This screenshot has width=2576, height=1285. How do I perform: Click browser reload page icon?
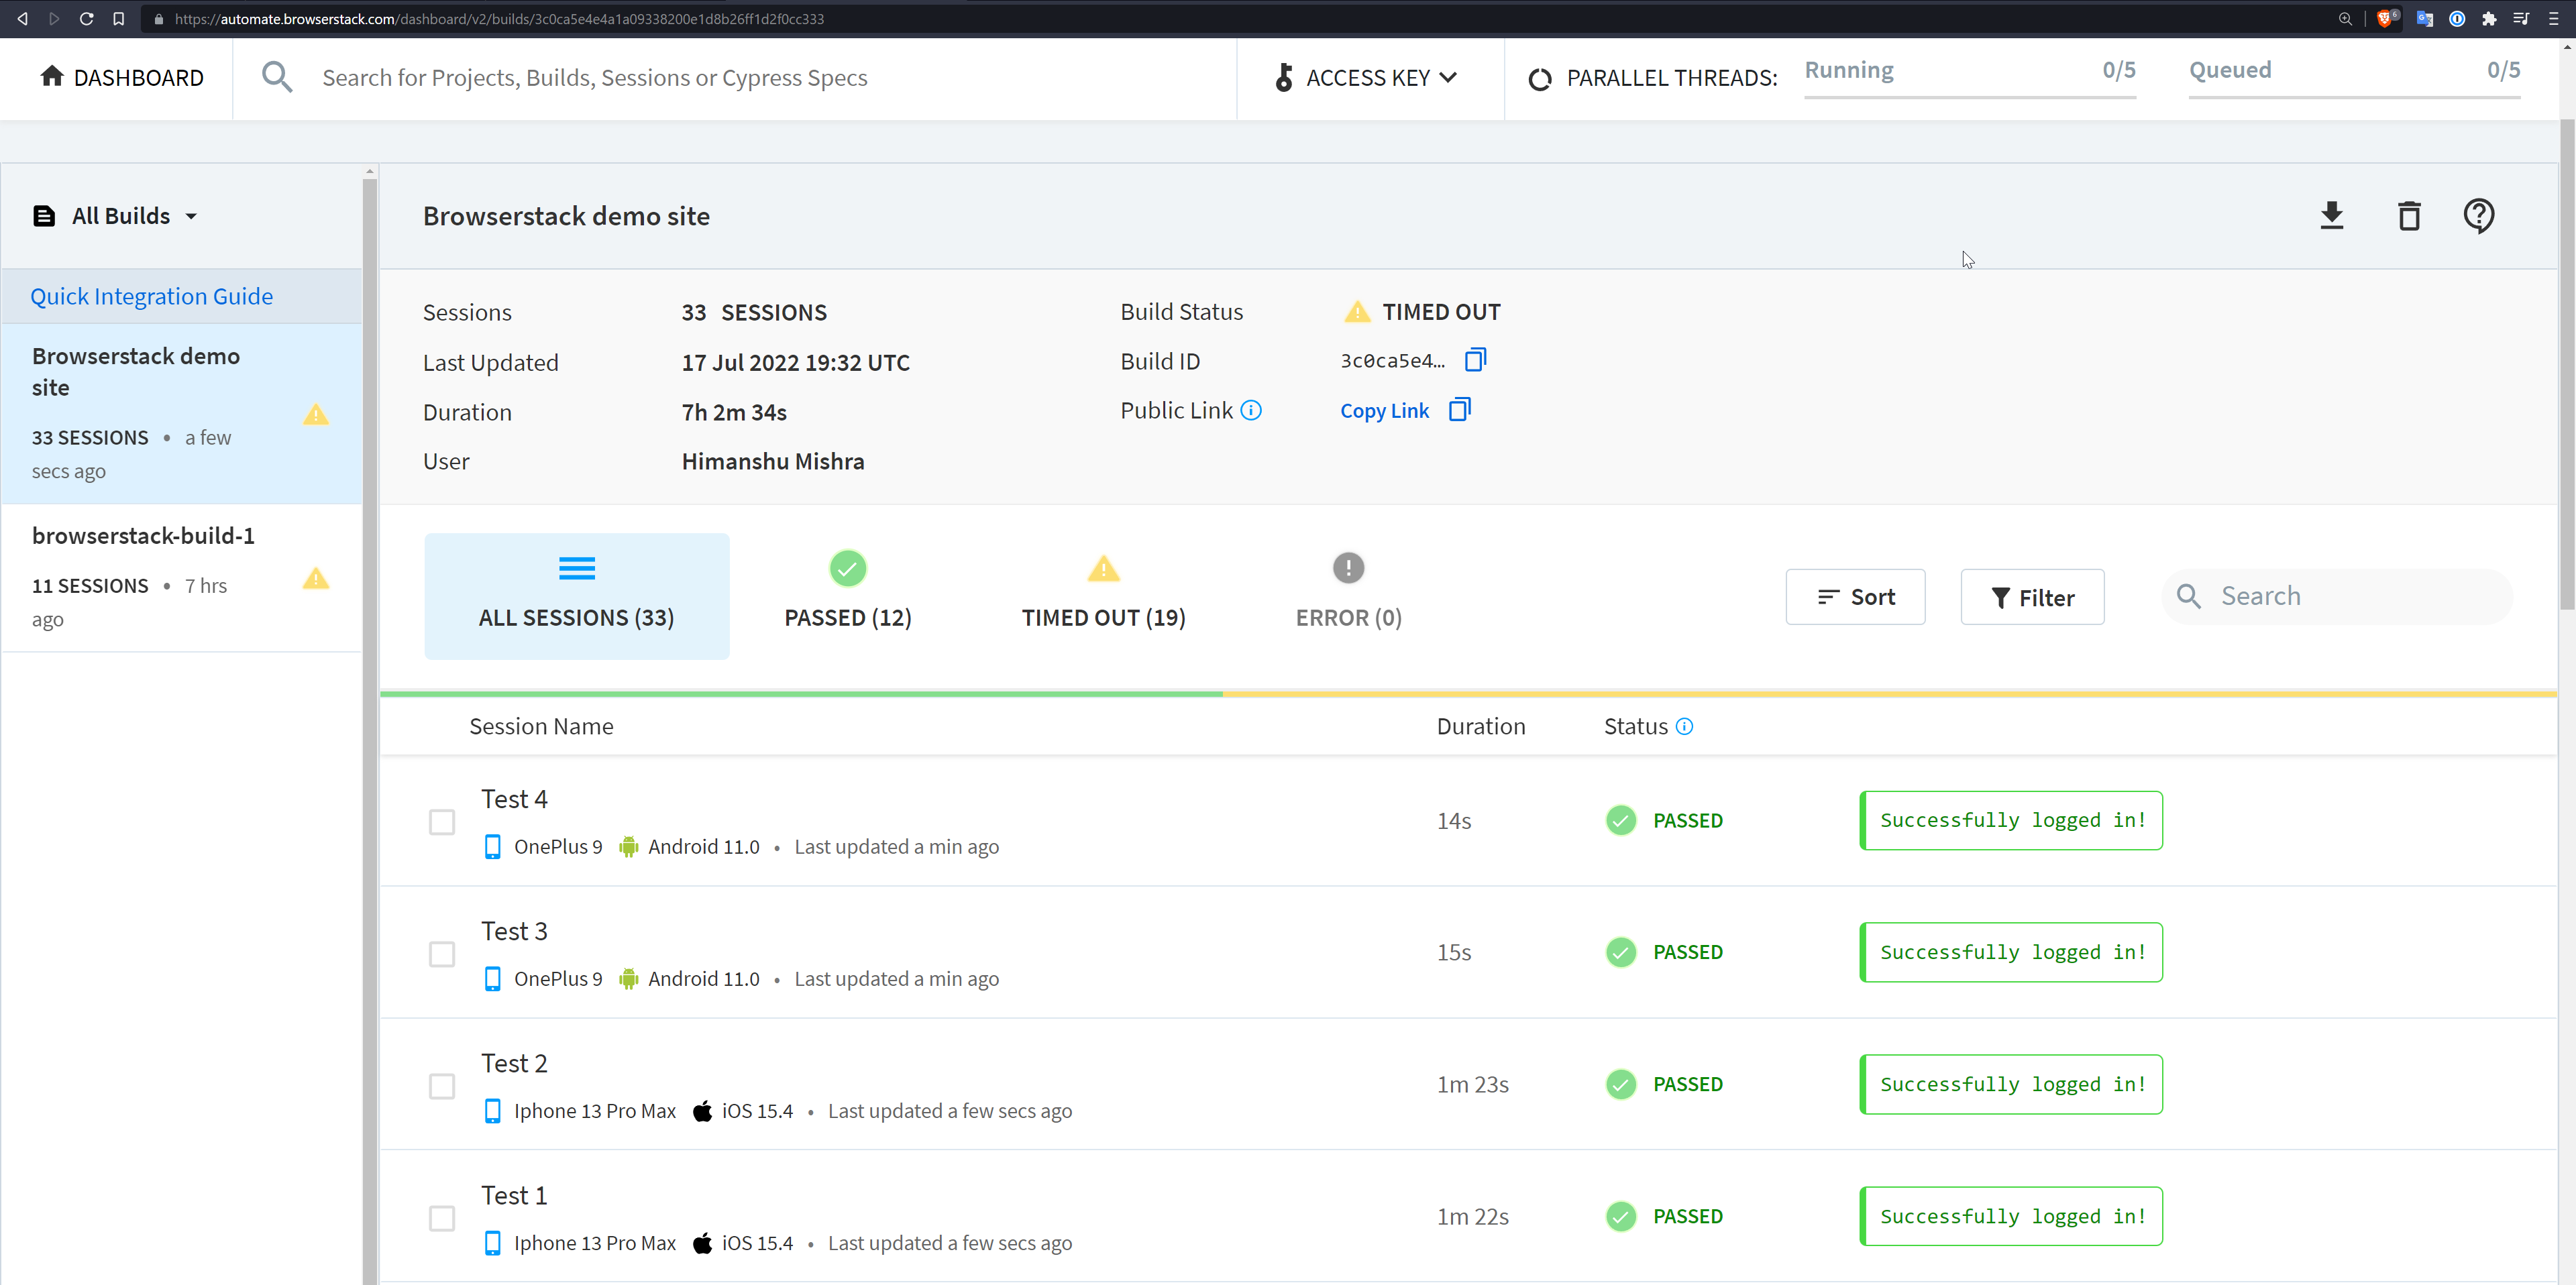pyautogui.click(x=86, y=18)
